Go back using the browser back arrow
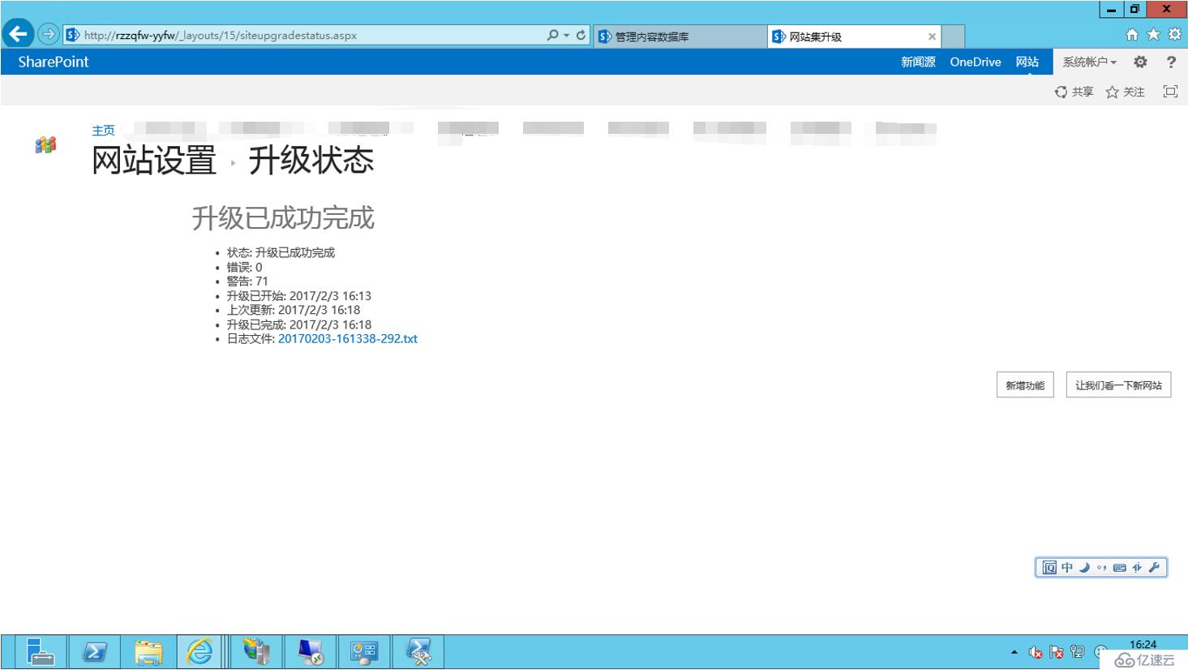 click(x=18, y=34)
